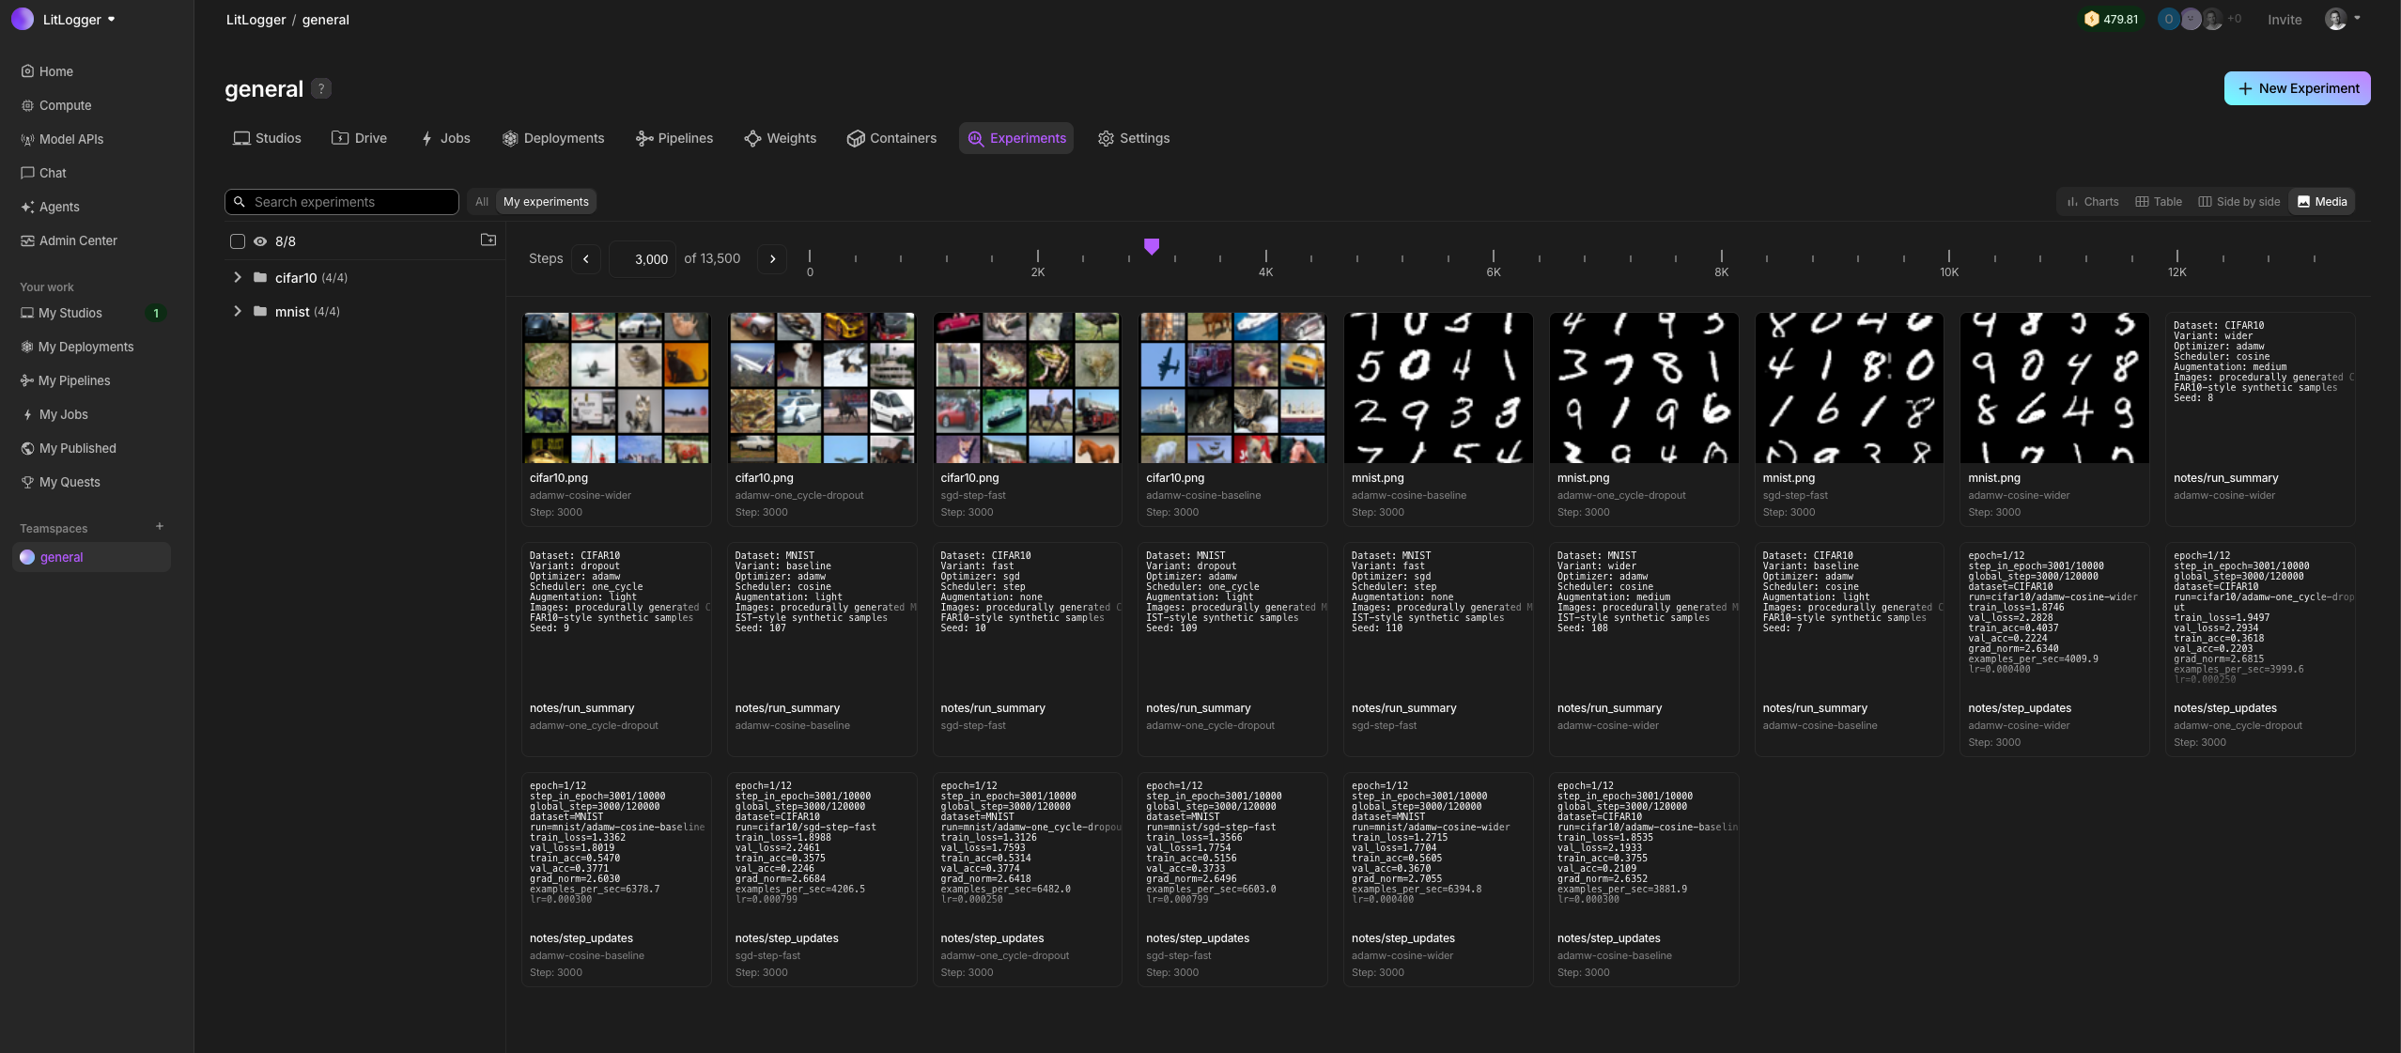2401x1053 pixels.
Task: Add a teamspace with the plus icon
Action: pyautogui.click(x=160, y=527)
